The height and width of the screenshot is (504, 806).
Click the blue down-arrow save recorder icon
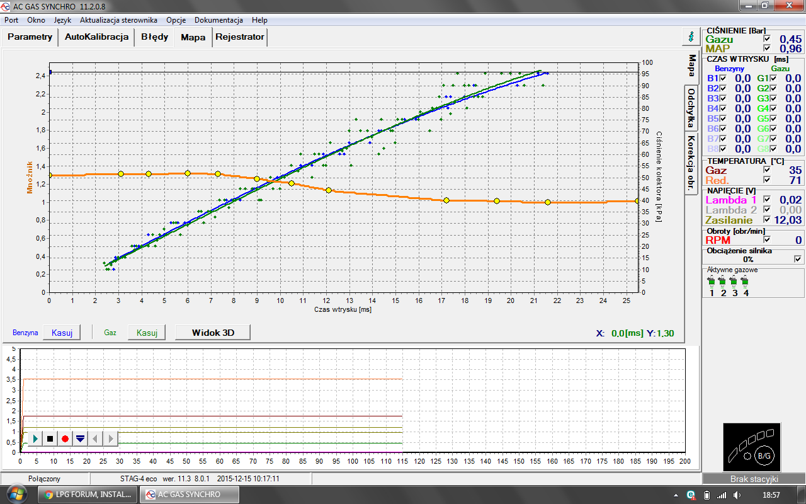[80, 438]
